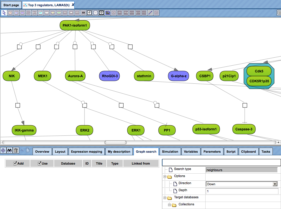Image resolution: width=281 pixels, height=209 pixels.
Task: Open the Clipboard tab
Action: click(248, 151)
